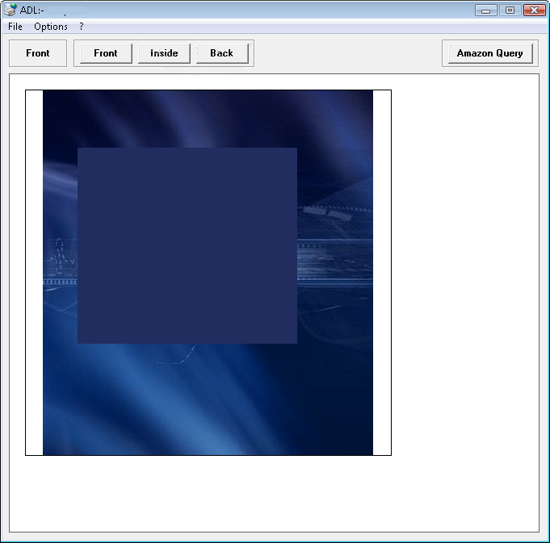The height and width of the screenshot is (543, 550).
Task: Select the Front button beside Inside
Action: 106,53
